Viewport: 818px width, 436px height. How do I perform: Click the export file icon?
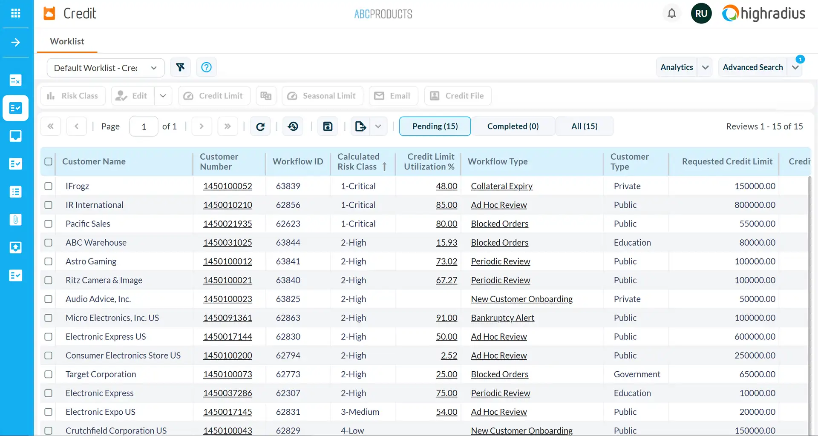[x=360, y=126]
